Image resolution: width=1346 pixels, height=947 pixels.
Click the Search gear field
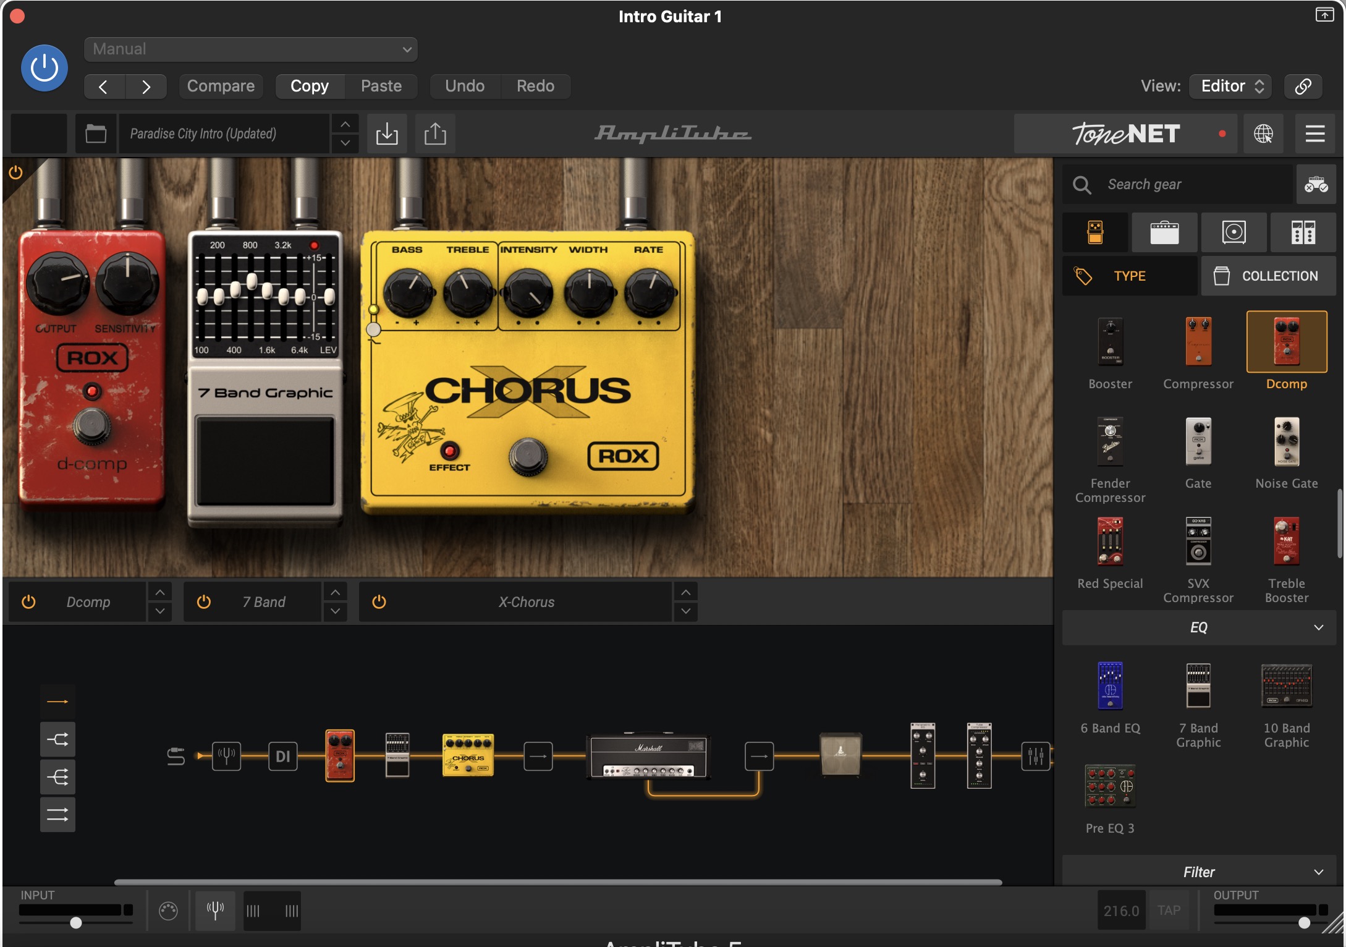pos(1177,184)
